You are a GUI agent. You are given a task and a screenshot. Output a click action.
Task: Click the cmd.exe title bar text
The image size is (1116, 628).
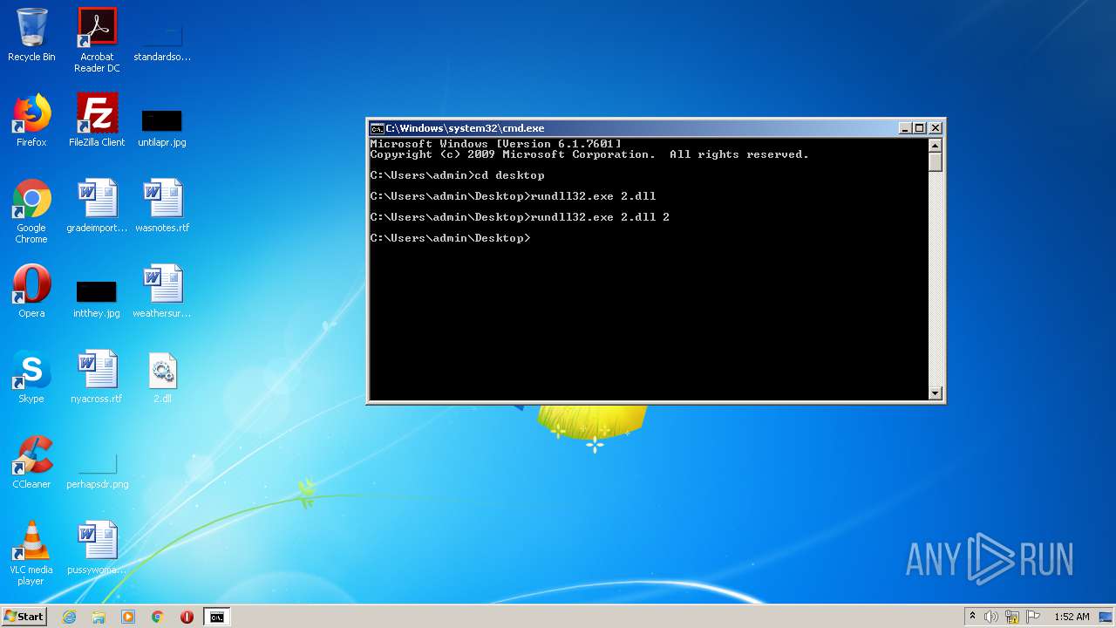click(x=465, y=128)
